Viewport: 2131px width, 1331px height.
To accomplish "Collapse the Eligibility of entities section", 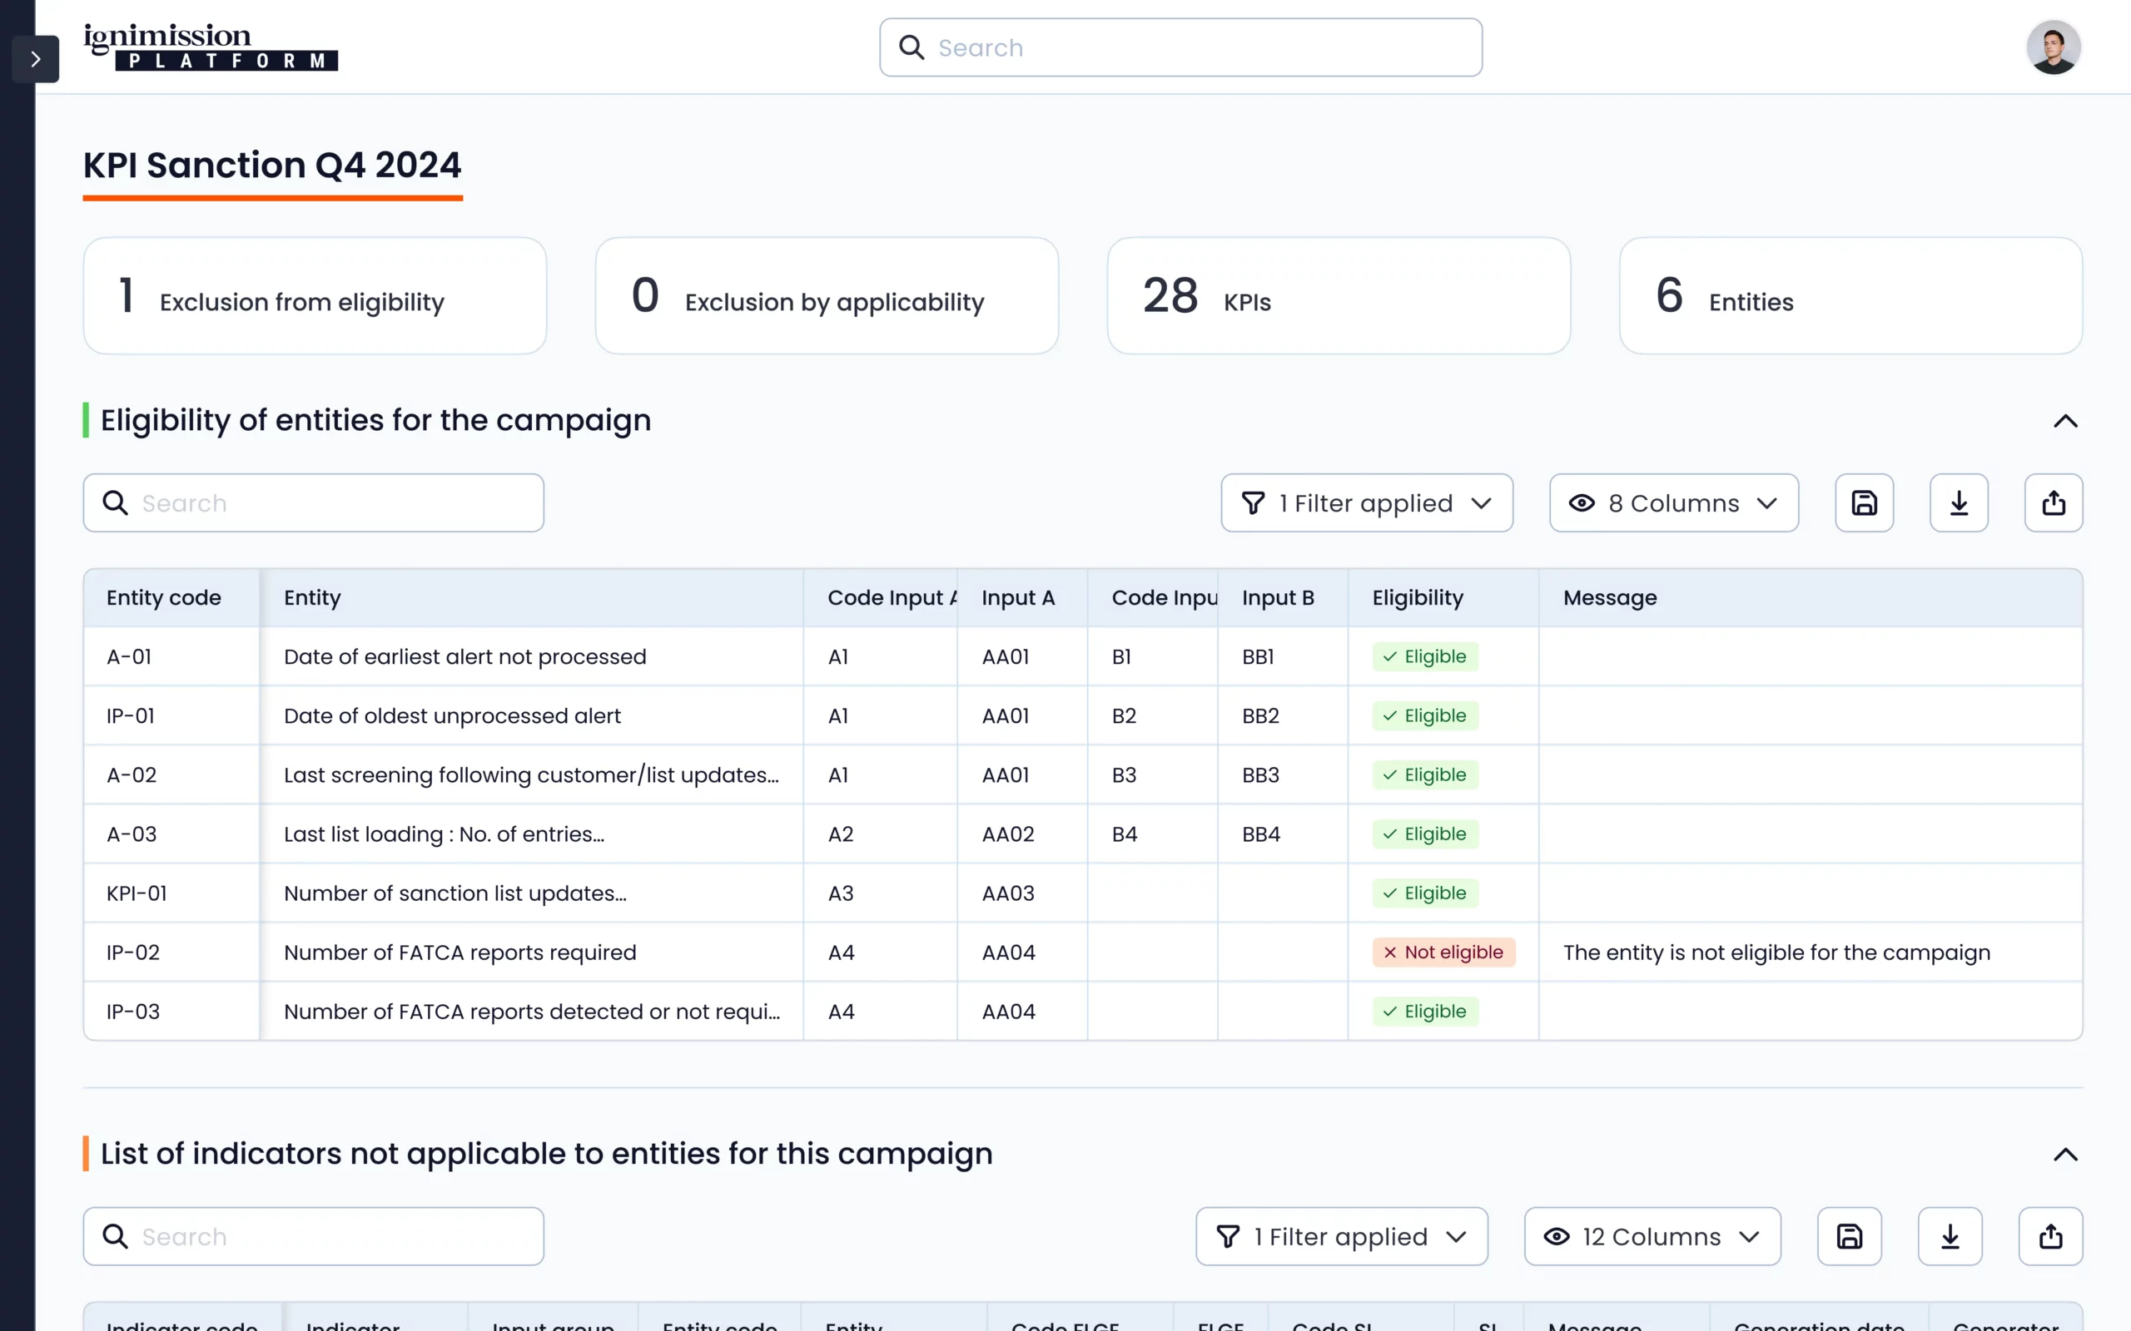I will pyautogui.click(x=2065, y=421).
